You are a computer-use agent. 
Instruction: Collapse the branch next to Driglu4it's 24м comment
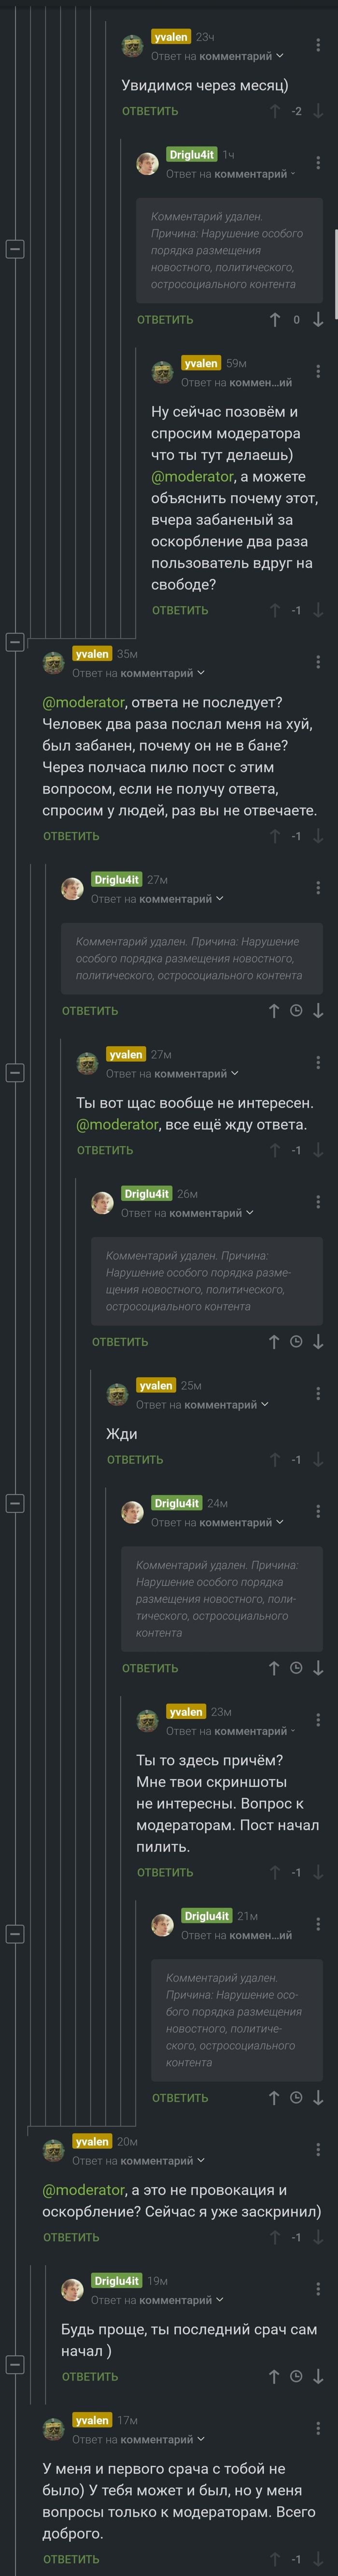[15, 1503]
